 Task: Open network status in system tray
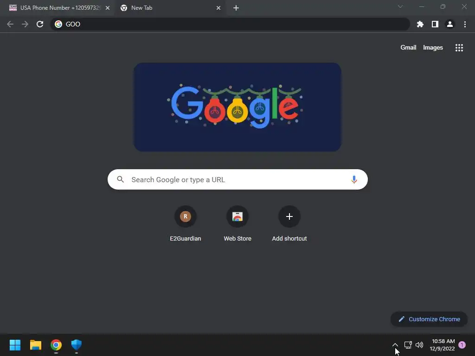408,345
